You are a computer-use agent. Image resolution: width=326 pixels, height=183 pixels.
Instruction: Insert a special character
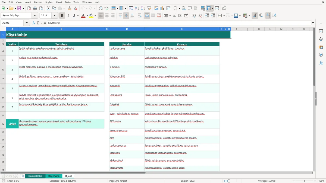tap(175, 8)
